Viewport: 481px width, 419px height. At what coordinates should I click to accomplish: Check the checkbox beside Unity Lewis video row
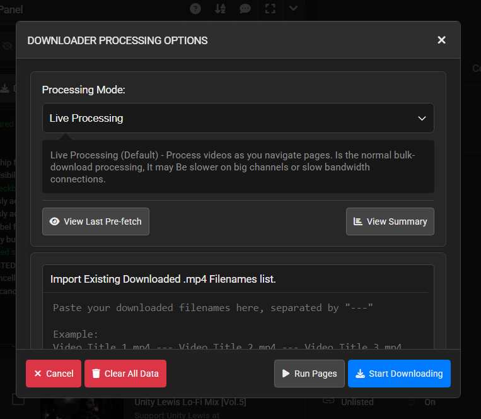pyautogui.click(x=18, y=400)
